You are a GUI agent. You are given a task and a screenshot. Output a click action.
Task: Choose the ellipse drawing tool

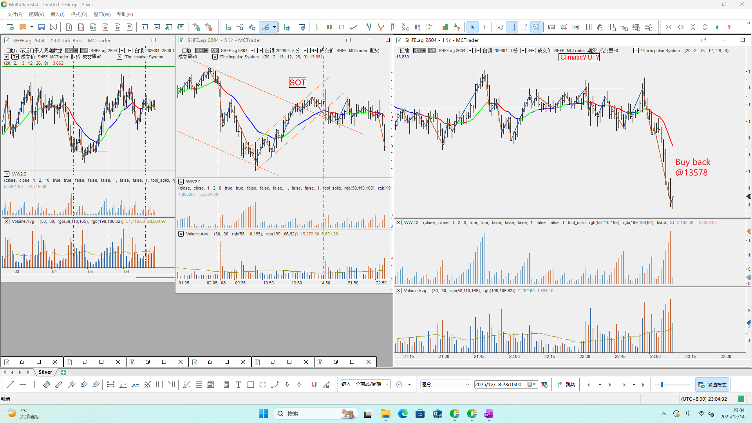point(263,385)
